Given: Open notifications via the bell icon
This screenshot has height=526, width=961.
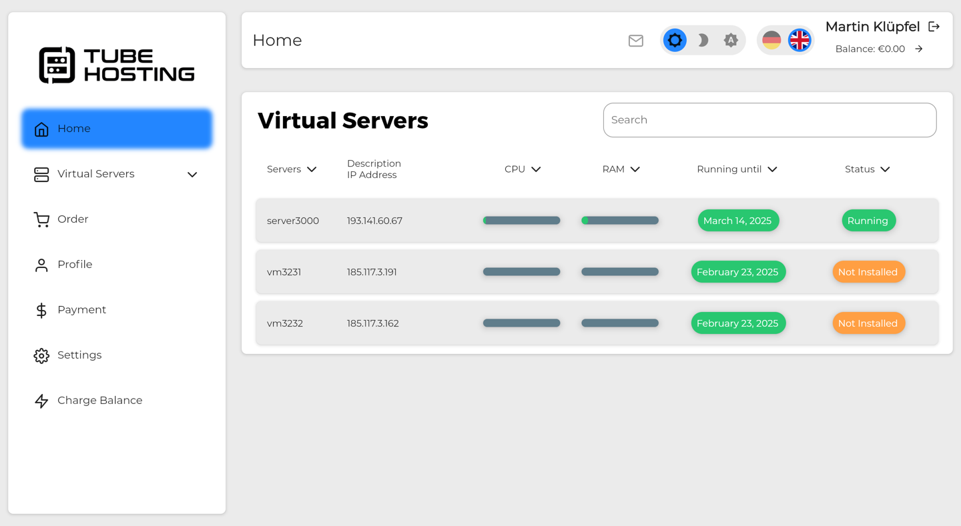Looking at the screenshot, I should coord(731,40).
